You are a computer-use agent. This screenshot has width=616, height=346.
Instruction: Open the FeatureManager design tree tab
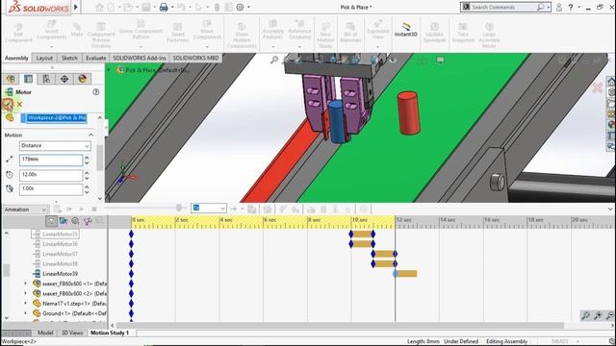pyautogui.click(x=11, y=79)
